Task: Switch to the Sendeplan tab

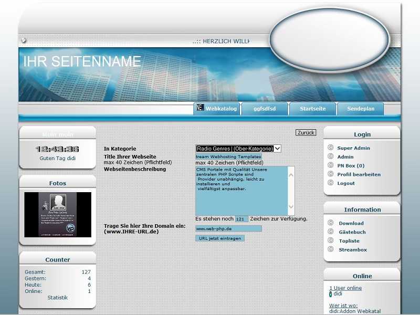Action: [361, 109]
